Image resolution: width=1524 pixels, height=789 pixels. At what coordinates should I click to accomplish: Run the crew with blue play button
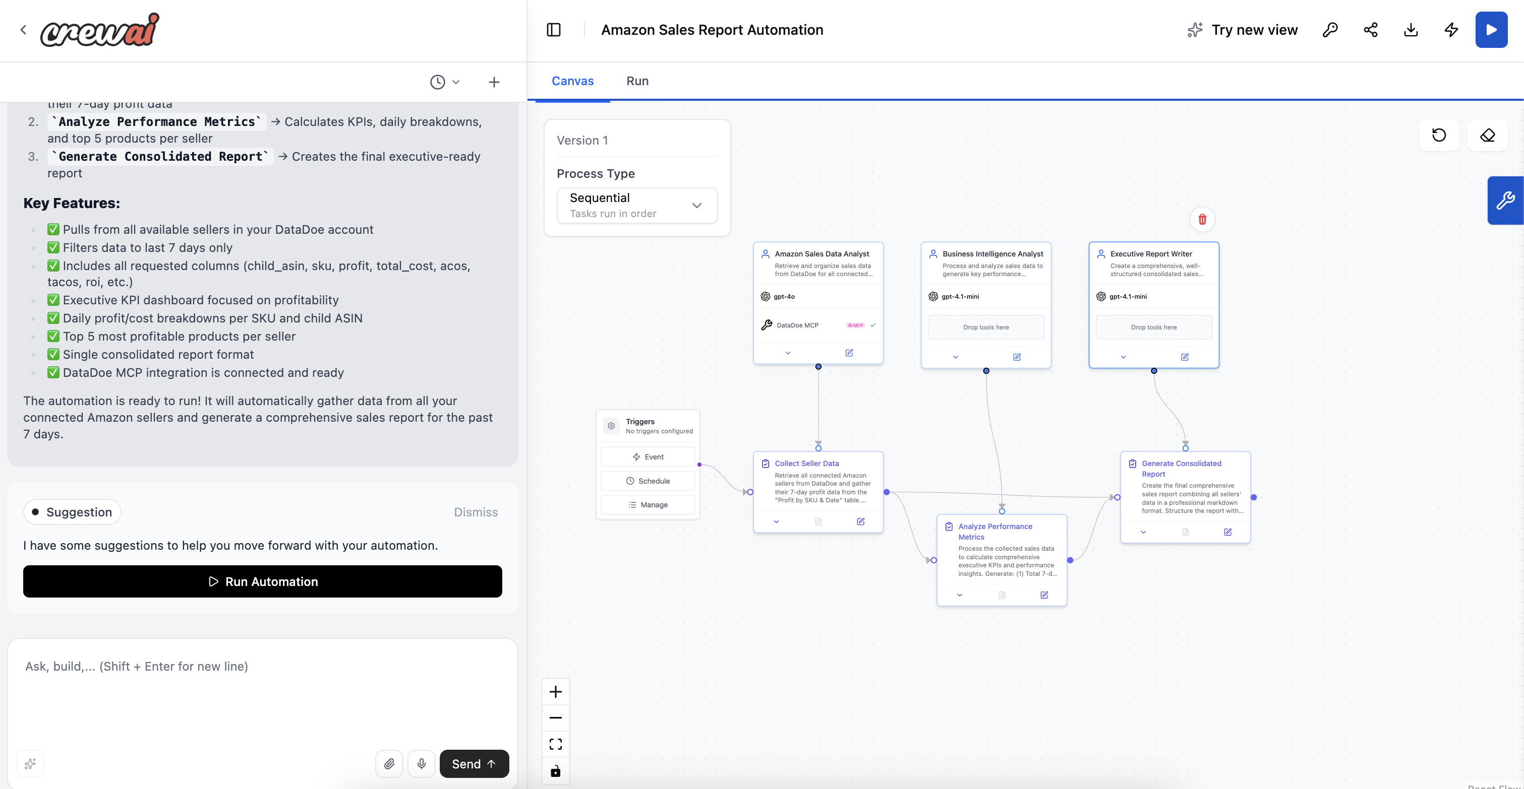[x=1491, y=30]
